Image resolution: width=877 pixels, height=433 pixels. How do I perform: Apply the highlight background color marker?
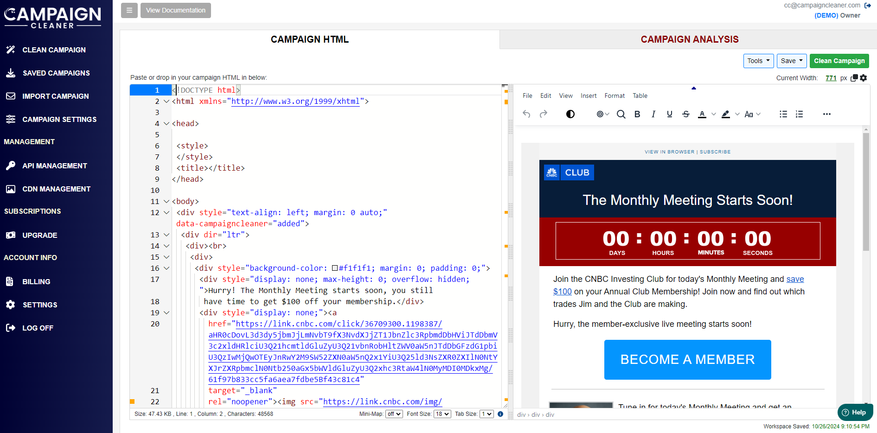pyautogui.click(x=726, y=114)
